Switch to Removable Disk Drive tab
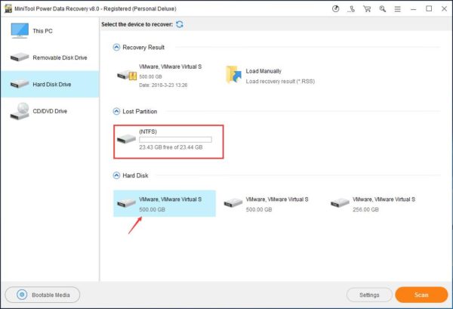This screenshot has width=453, height=309. click(x=50, y=57)
